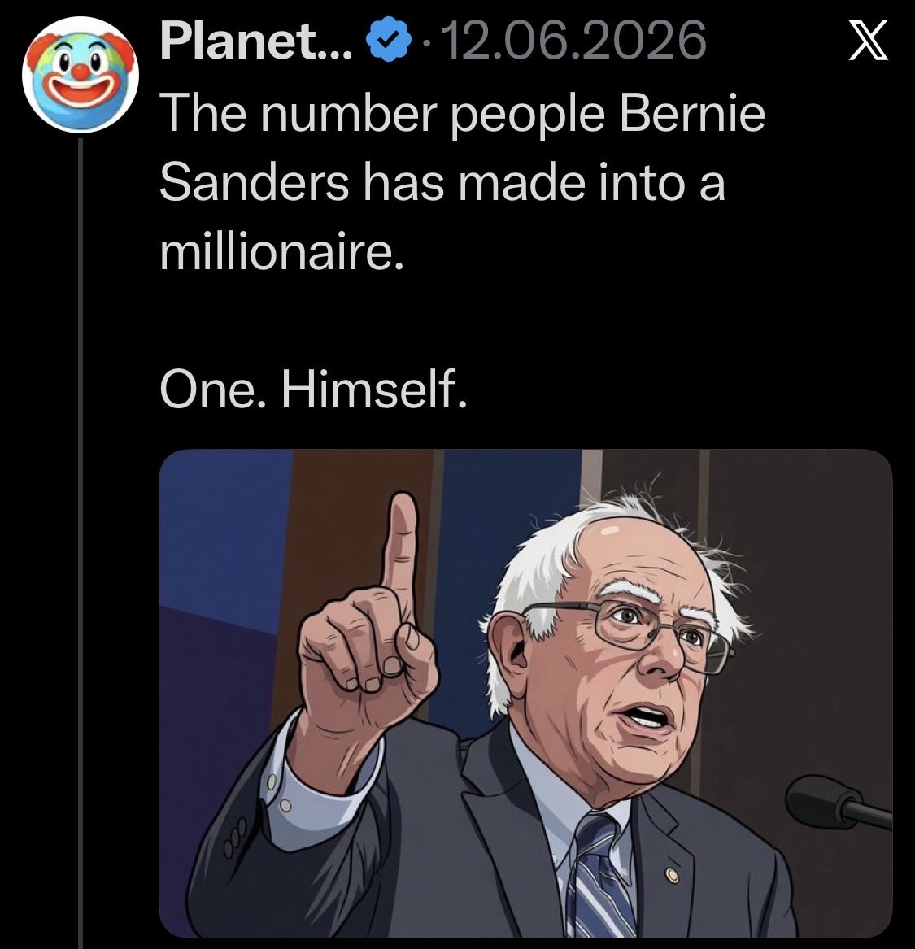The height and width of the screenshot is (949, 915).
Task: Select the tweet text about Bernie Sanders
Action: (x=462, y=250)
